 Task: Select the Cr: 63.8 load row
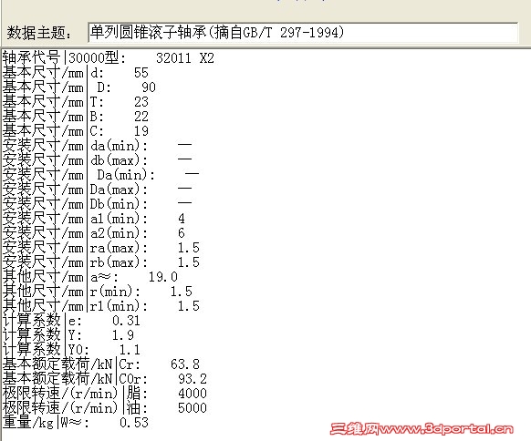click(101, 364)
